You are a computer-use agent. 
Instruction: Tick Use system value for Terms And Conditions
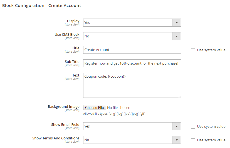(193, 140)
